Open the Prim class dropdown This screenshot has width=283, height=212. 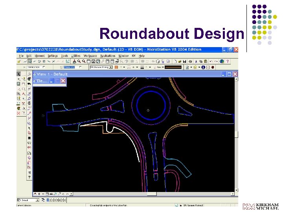(x=163, y=67)
